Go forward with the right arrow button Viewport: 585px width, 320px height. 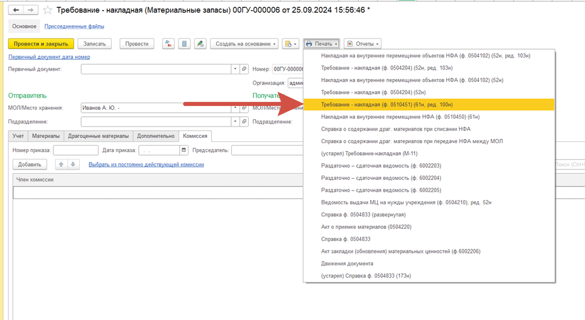[x=31, y=10]
